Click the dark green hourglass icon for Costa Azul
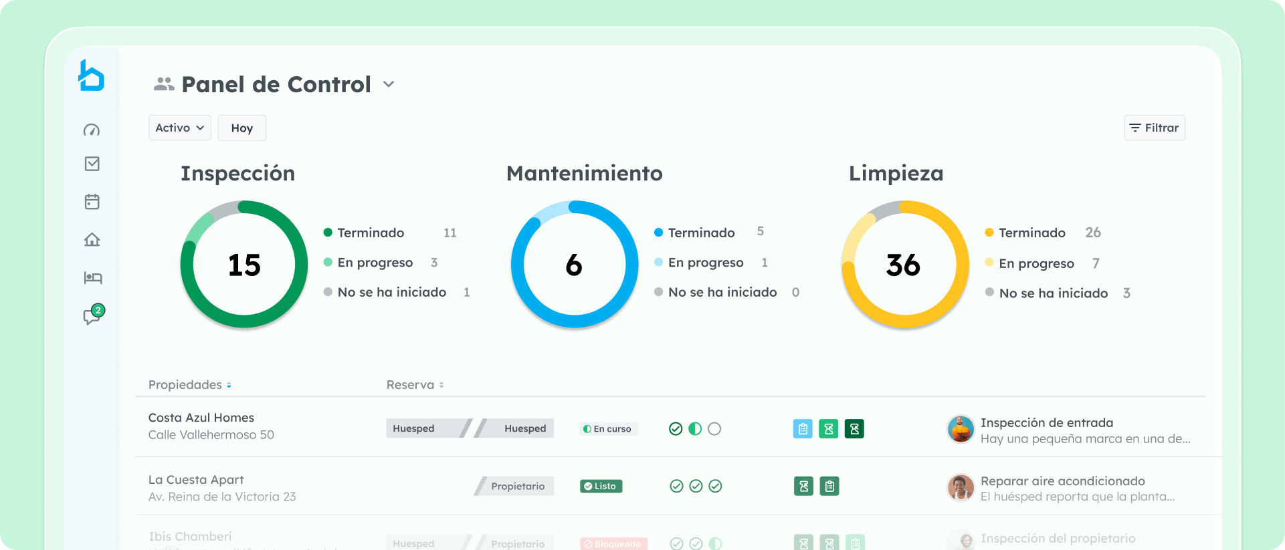 (854, 429)
